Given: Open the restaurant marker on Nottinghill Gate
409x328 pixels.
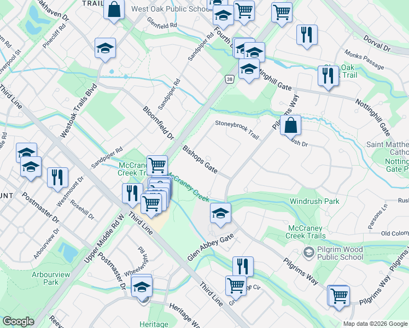Looking at the screenshot, I should tap(329, 77).
